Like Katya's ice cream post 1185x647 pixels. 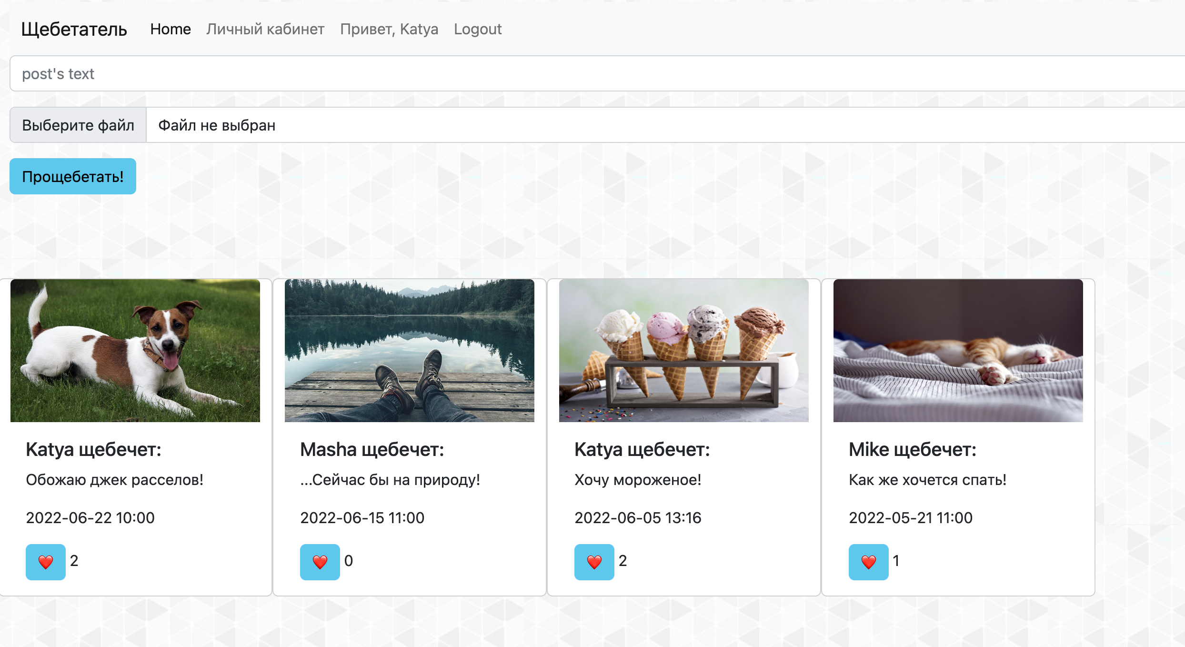coord(594,562)
